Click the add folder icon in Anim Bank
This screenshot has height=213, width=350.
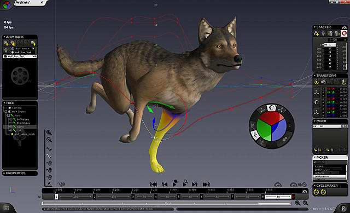tap(33, 43)
